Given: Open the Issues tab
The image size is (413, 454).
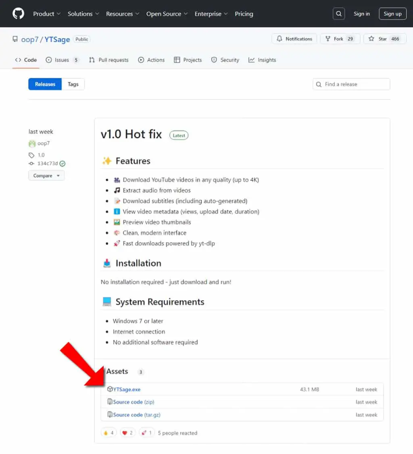Looking at the screenshot, I should (x=62, y=60).
